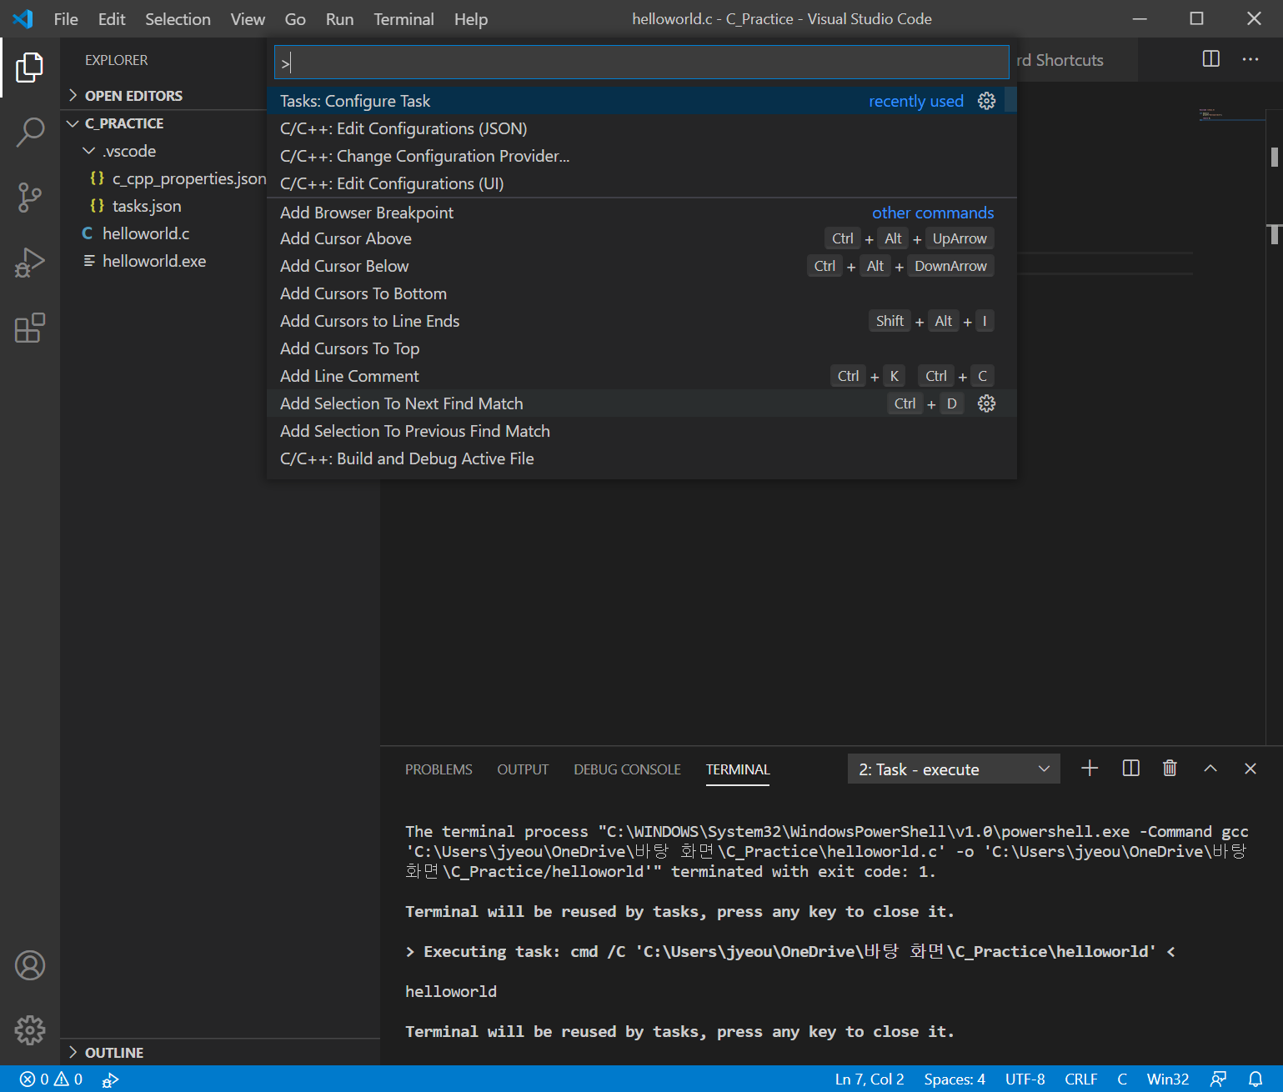Click gear icon beside Add Selection To Next Find Match
This screenshot has height=1092, width=1283.
tap(986, 403)
